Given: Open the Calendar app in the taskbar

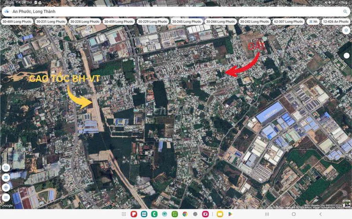Looking at the screenshot, I should (x=144, y=214).
